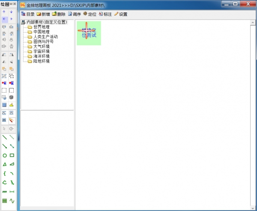
Task: Click the move down arrow icon
Action: coord(11,12)
